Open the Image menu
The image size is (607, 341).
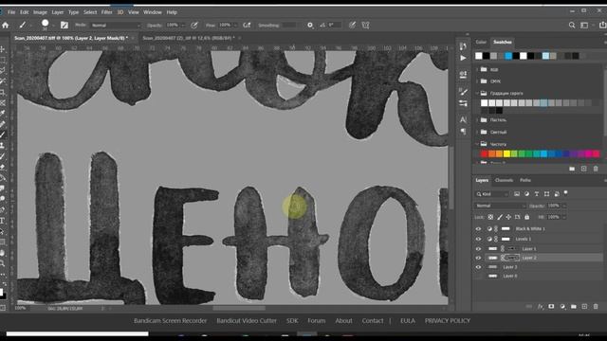40,12
